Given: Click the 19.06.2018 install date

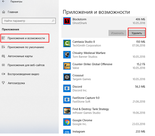Looking at the screenshot, I should tap(139, 113).
